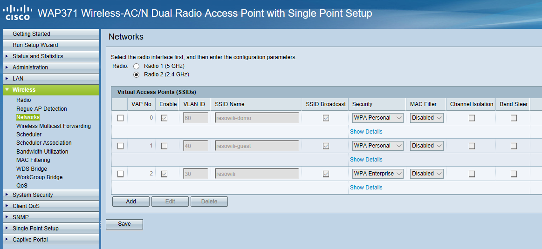Open wireless QoS page
The image size is (542, 249).
[22, 185]
